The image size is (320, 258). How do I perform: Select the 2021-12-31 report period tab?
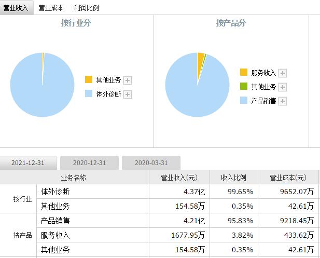pos(28,163)
